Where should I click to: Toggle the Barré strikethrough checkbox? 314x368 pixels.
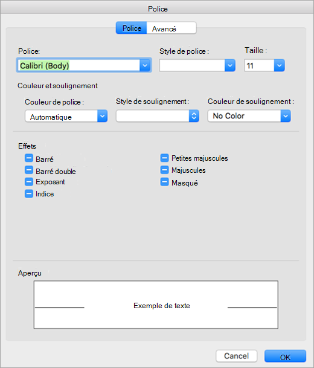click(29, 158)
